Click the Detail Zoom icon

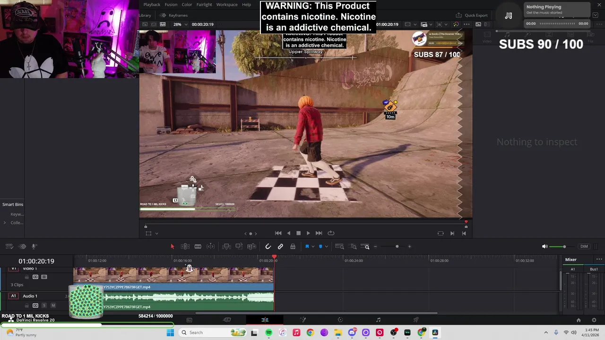353,246
